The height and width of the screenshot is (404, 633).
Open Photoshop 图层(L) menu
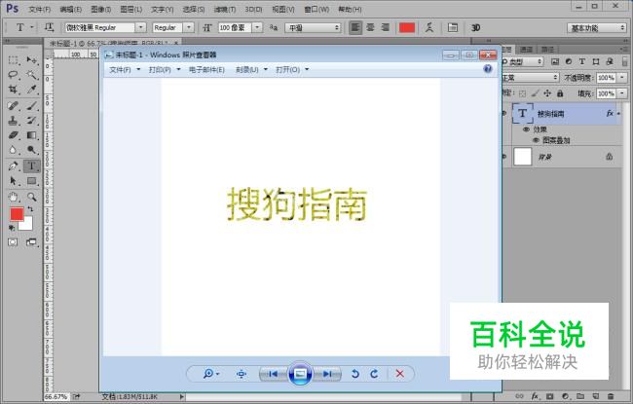click(x=131, y=9)
